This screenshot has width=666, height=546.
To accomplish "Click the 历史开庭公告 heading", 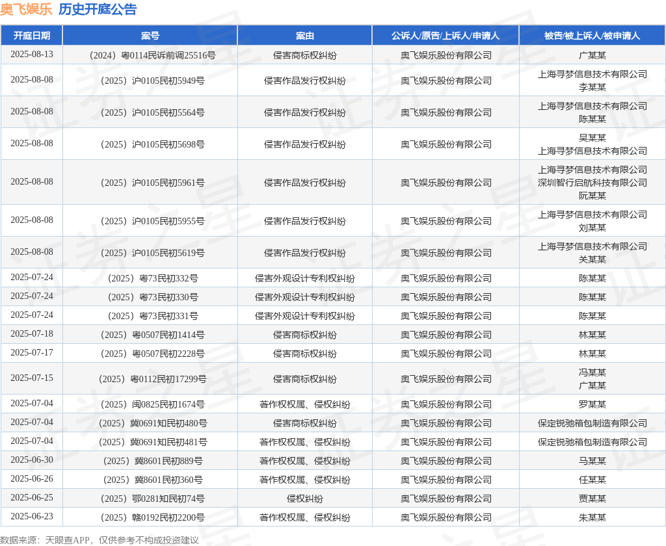I will click(98, 9).
